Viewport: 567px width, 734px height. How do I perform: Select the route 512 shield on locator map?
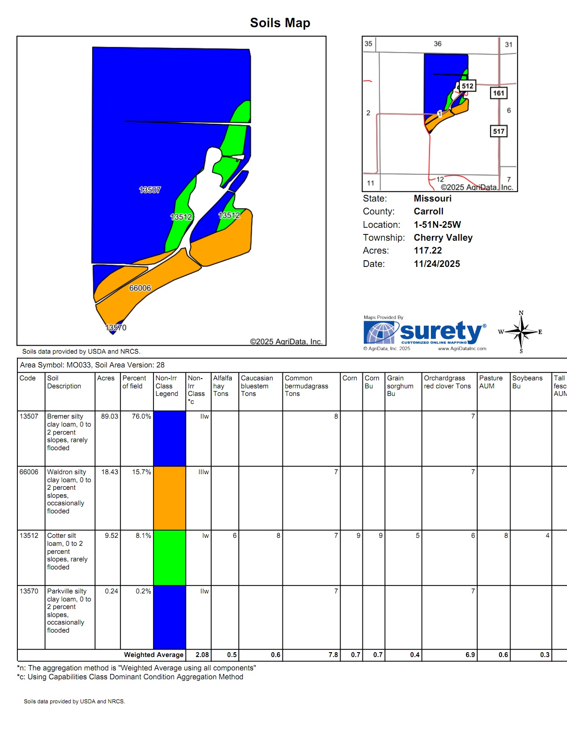tap(467, 86)
